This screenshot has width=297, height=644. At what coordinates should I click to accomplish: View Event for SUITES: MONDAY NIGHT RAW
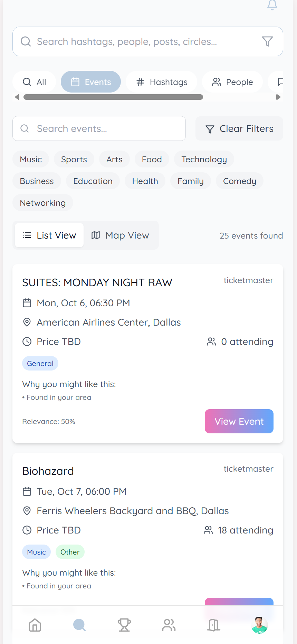click(x=239, y=421)
